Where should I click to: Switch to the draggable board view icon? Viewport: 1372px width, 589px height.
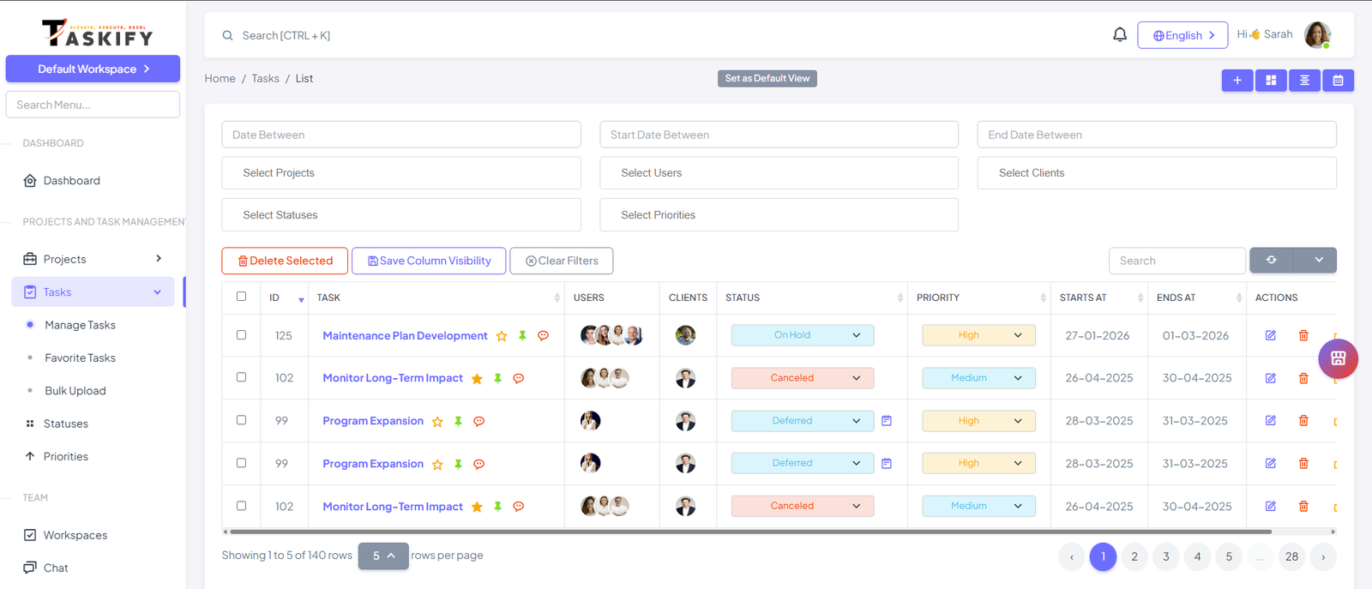(1304, 80)
